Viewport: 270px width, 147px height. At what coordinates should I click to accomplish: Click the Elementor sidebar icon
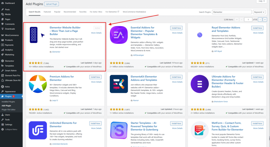coord(2,61)
